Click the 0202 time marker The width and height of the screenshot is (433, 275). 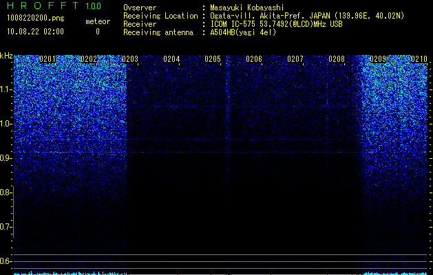coord(89,59)
